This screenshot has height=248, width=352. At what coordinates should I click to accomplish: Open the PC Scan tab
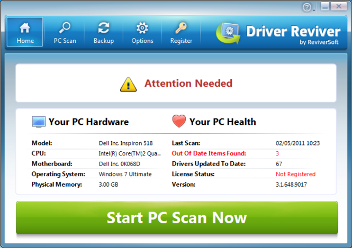pos(65,32)
